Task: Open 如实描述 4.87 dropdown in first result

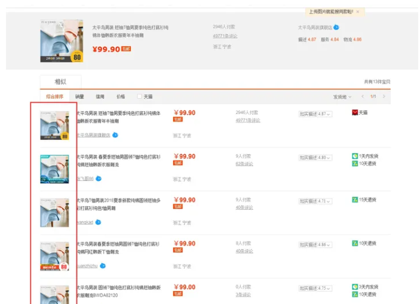Action: (315, 114)
